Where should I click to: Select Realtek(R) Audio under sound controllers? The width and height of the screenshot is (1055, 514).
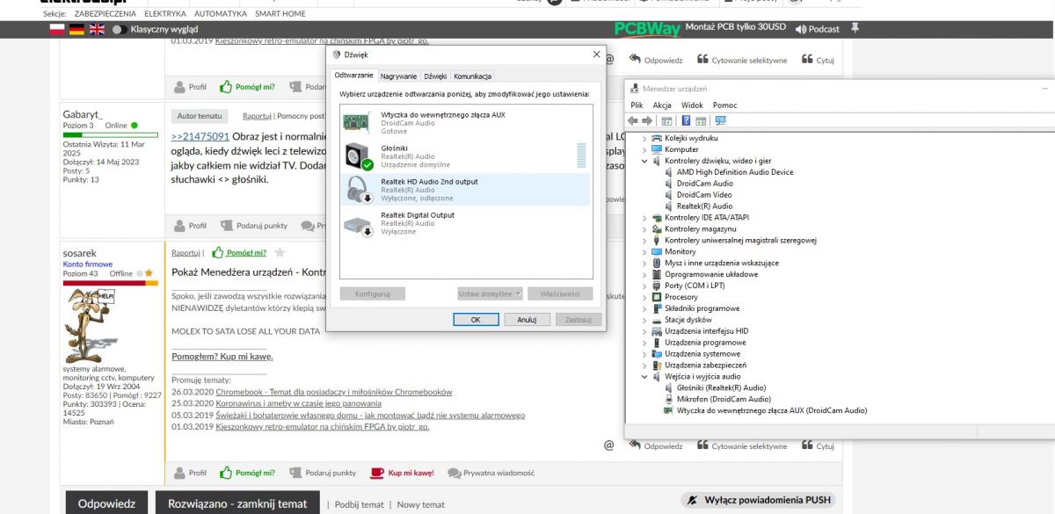point(704,206)
